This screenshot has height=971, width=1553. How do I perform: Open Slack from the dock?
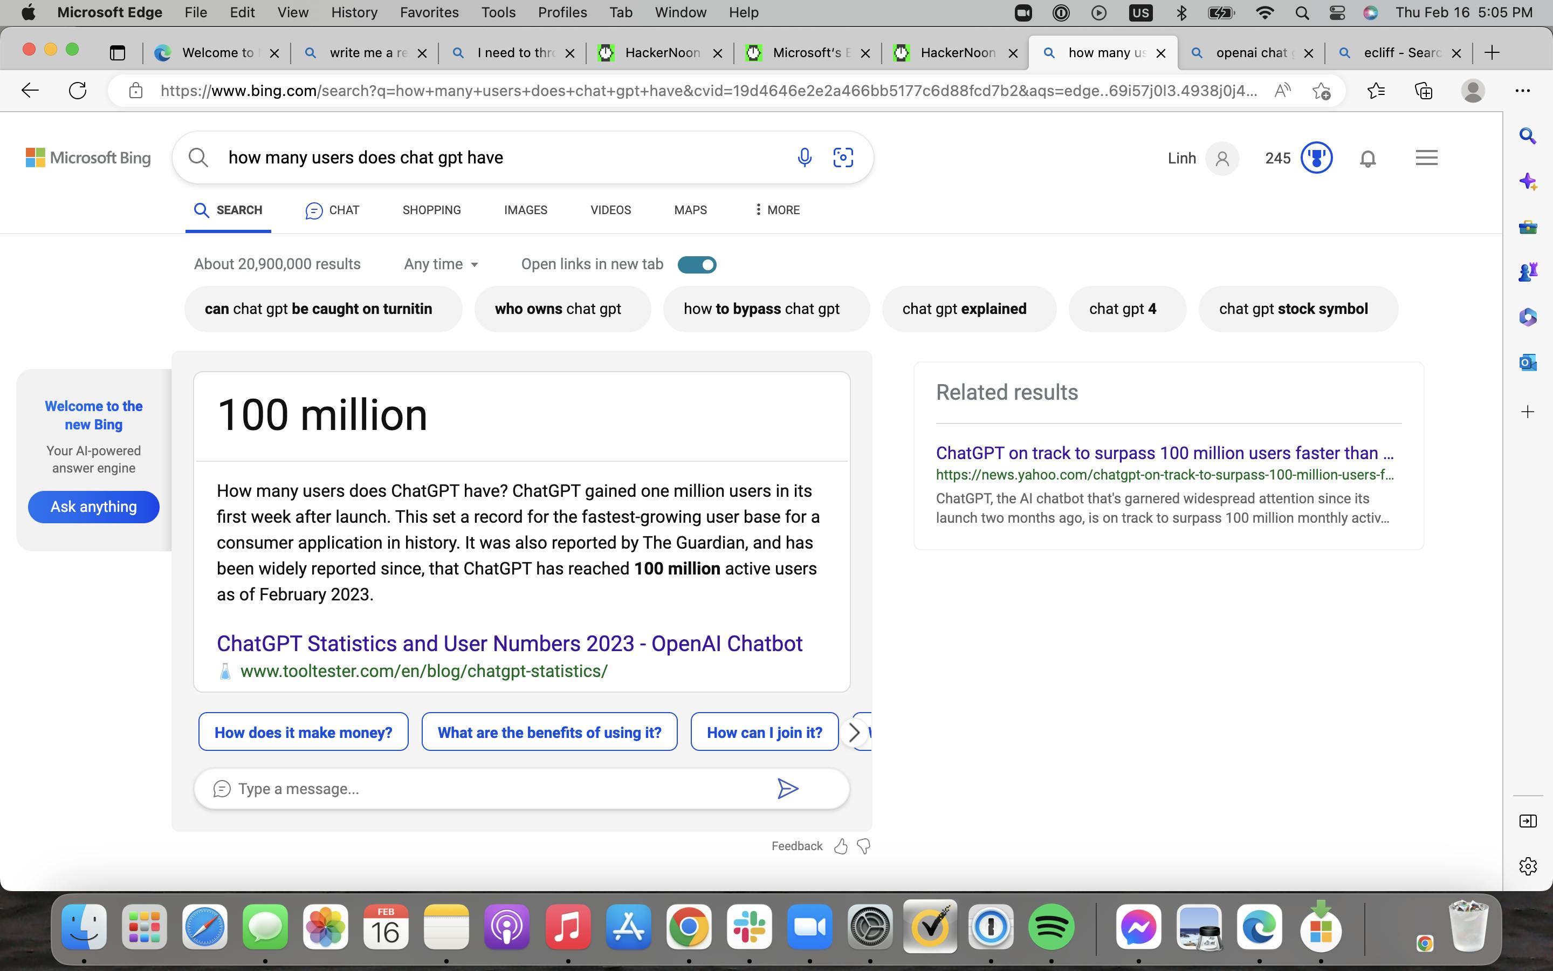click(x=749, y=927)
